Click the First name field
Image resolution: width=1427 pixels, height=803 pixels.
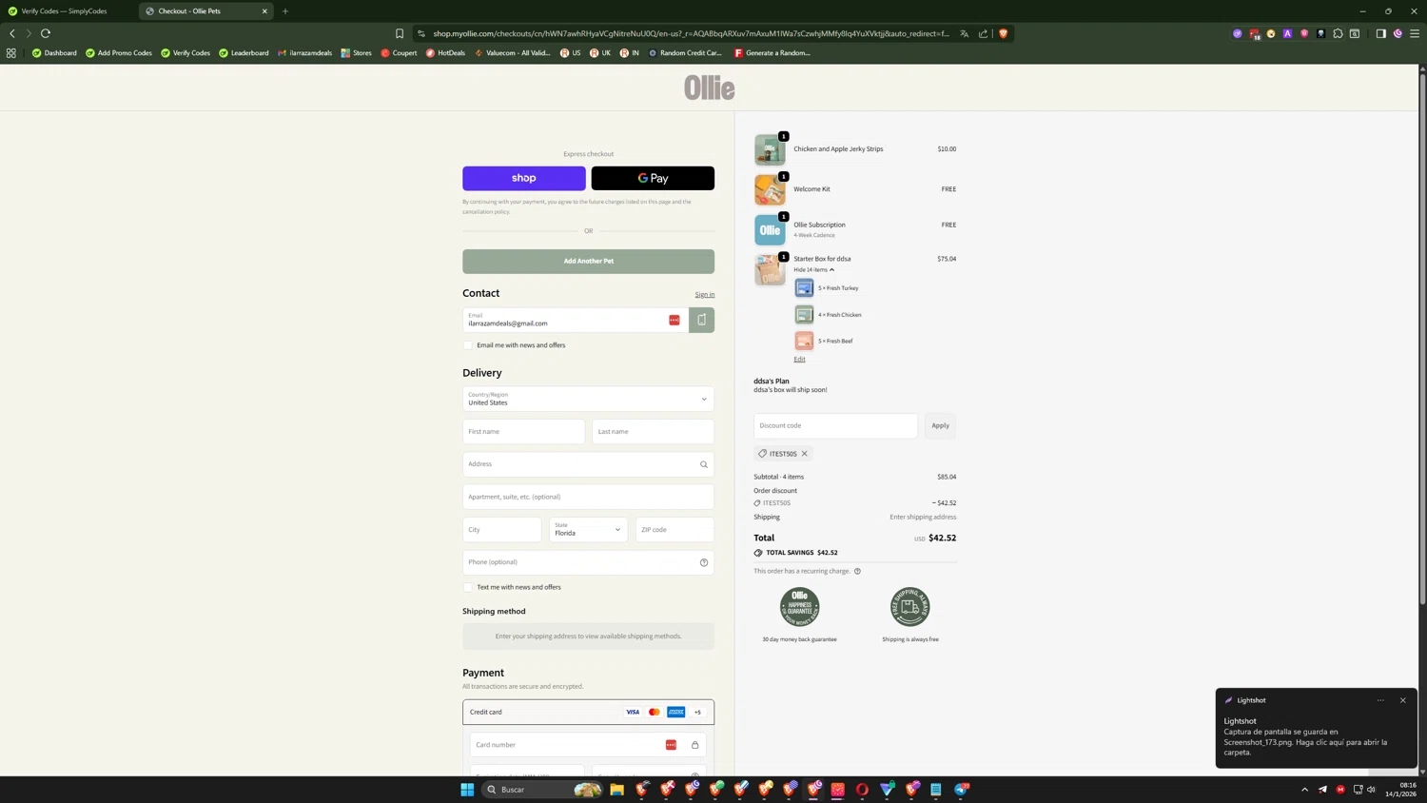tap(523, 432)
